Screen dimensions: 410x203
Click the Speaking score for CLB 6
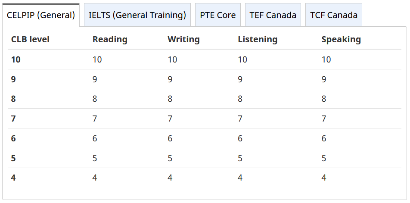click(x=324, y=138)
